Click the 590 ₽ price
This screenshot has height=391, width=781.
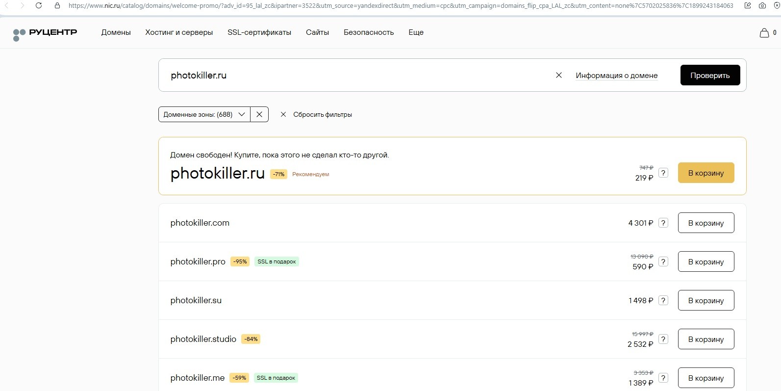click(643, 267)
